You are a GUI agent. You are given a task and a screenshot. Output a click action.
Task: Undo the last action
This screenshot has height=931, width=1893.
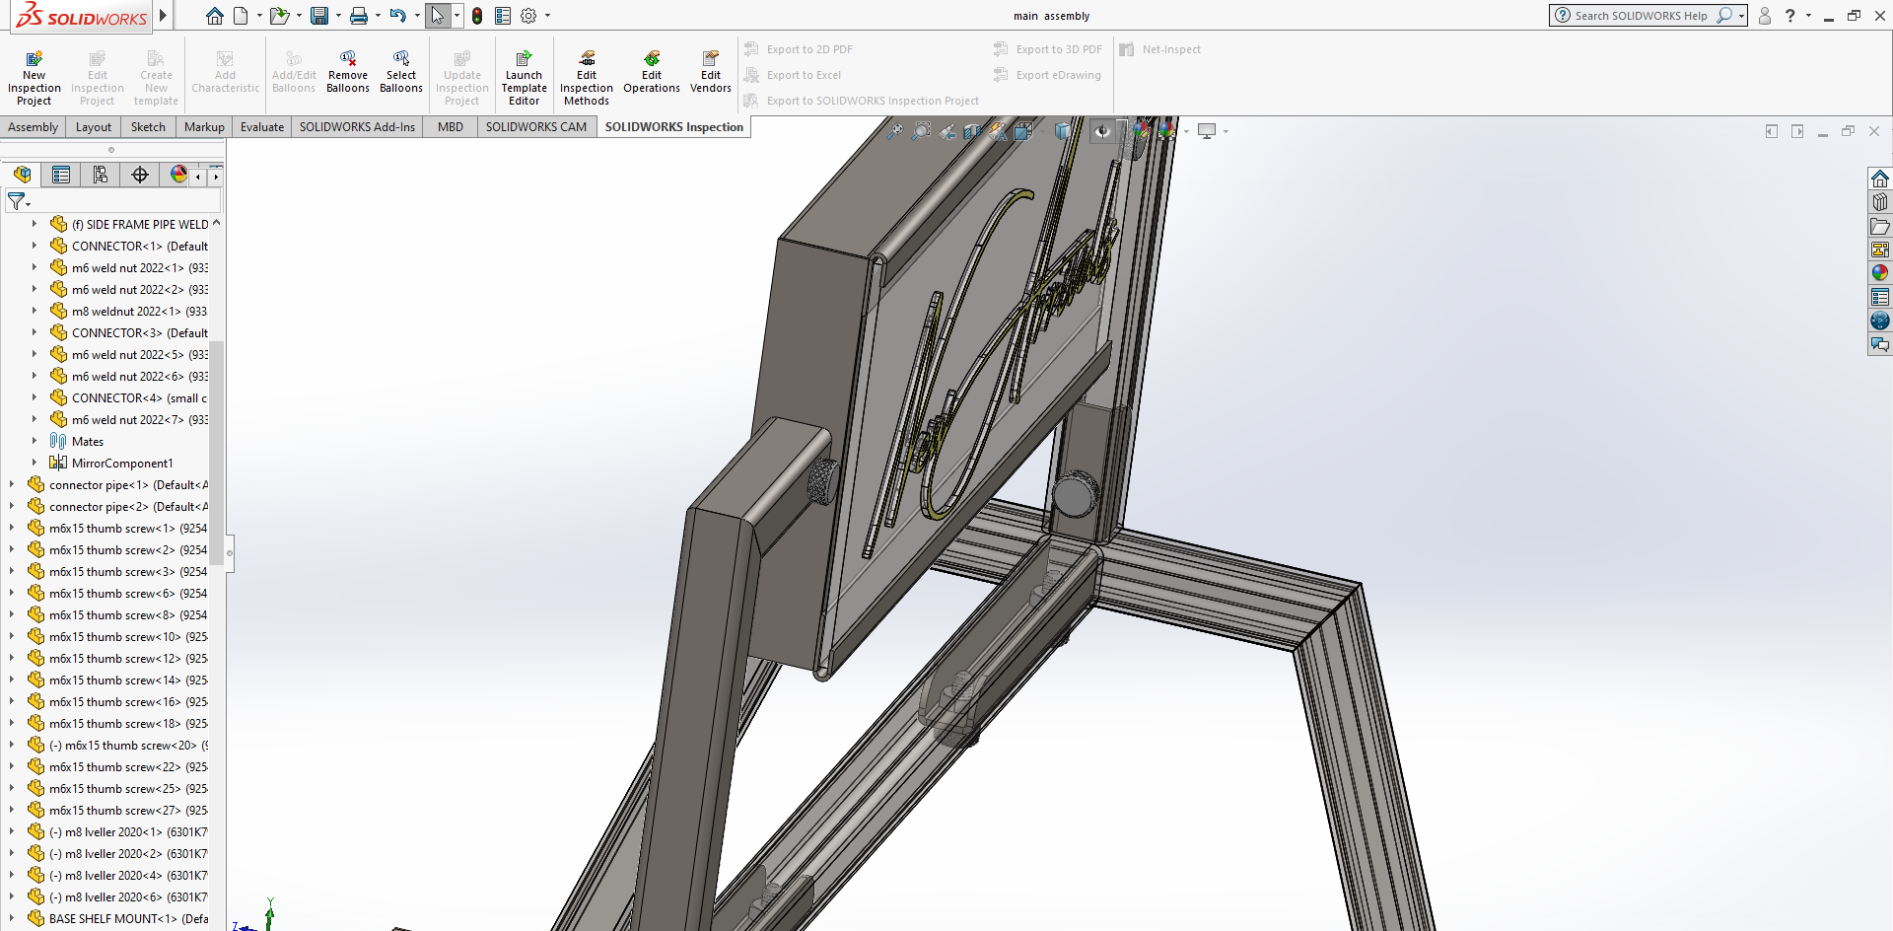[x=397, y=16]
